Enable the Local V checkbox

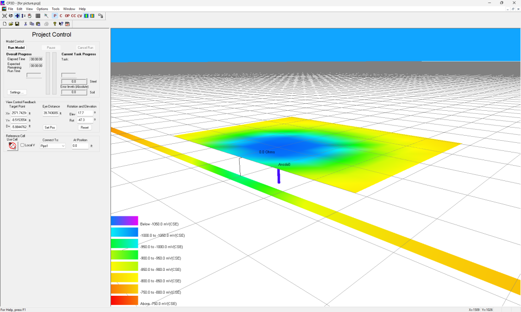point(22,145)
